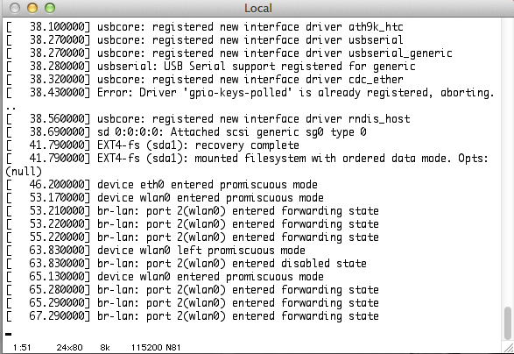Close the Local terminal window

point(15,8)
